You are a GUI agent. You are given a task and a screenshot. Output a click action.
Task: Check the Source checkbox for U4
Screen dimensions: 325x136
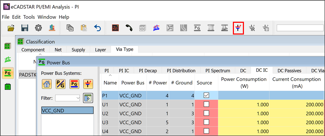point(206,132)
